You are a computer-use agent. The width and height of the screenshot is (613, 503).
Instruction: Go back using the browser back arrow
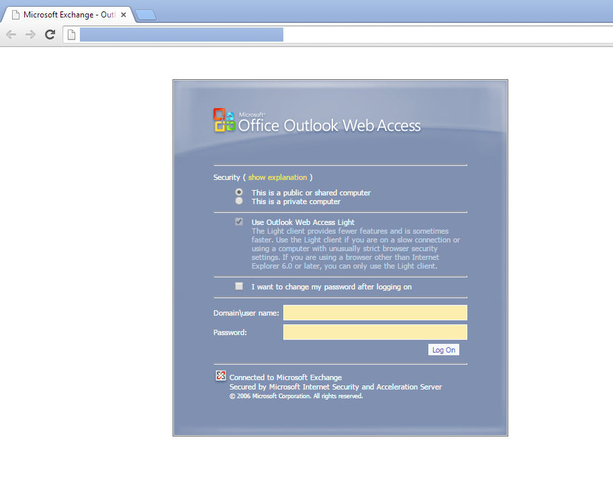(11, 34)
